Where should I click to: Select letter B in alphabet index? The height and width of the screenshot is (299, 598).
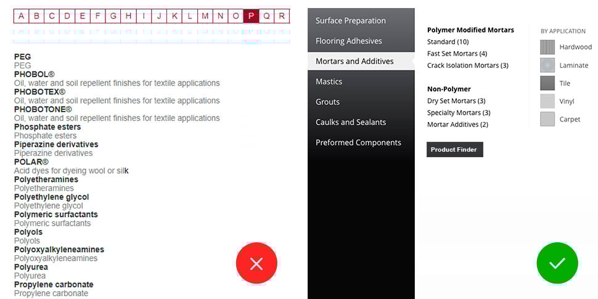[x=36, y=16]
